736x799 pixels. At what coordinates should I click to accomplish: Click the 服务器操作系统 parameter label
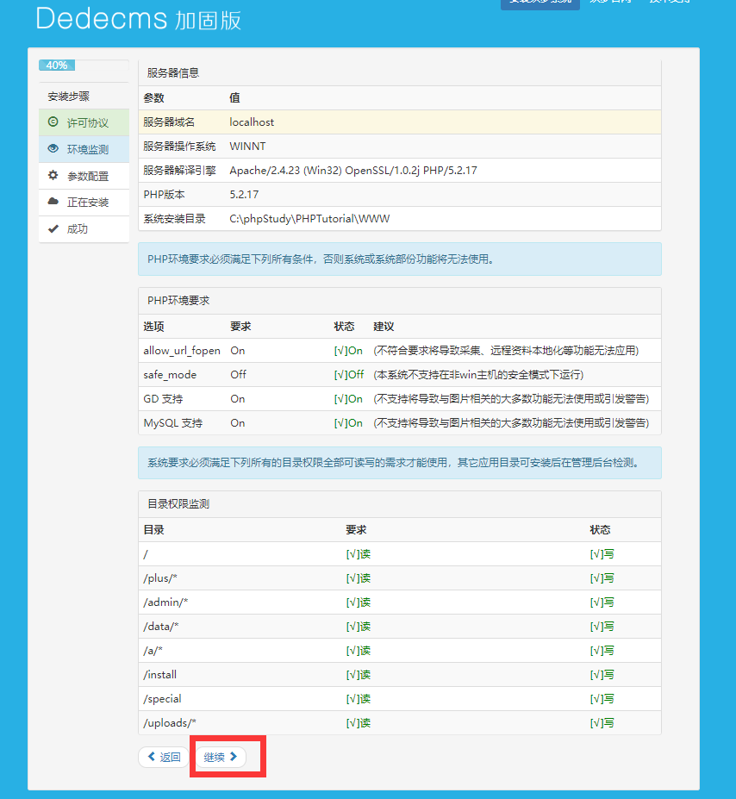tap(179, 147)
